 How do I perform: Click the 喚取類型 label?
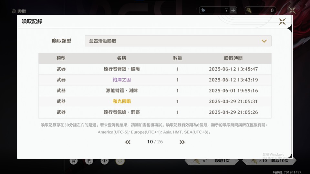pos(61,41)
